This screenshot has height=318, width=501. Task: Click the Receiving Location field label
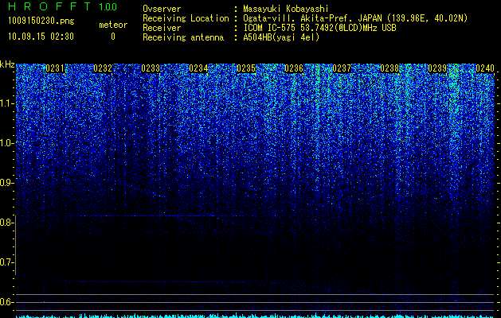click(x=186, y=18)
